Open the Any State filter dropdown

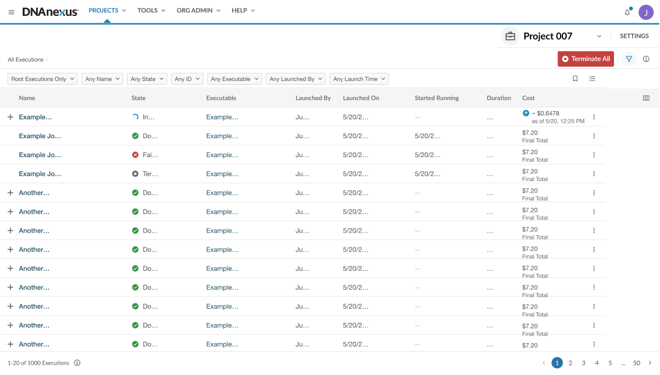[147, 79]
